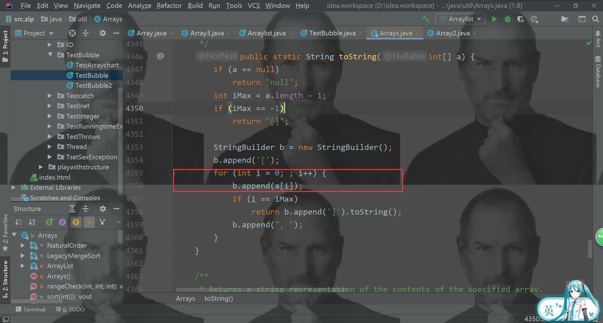Image resolution: width=603 pixels, height=323 pixels.
Task: Expand all in Structure panel
Action: click(72, 209)
